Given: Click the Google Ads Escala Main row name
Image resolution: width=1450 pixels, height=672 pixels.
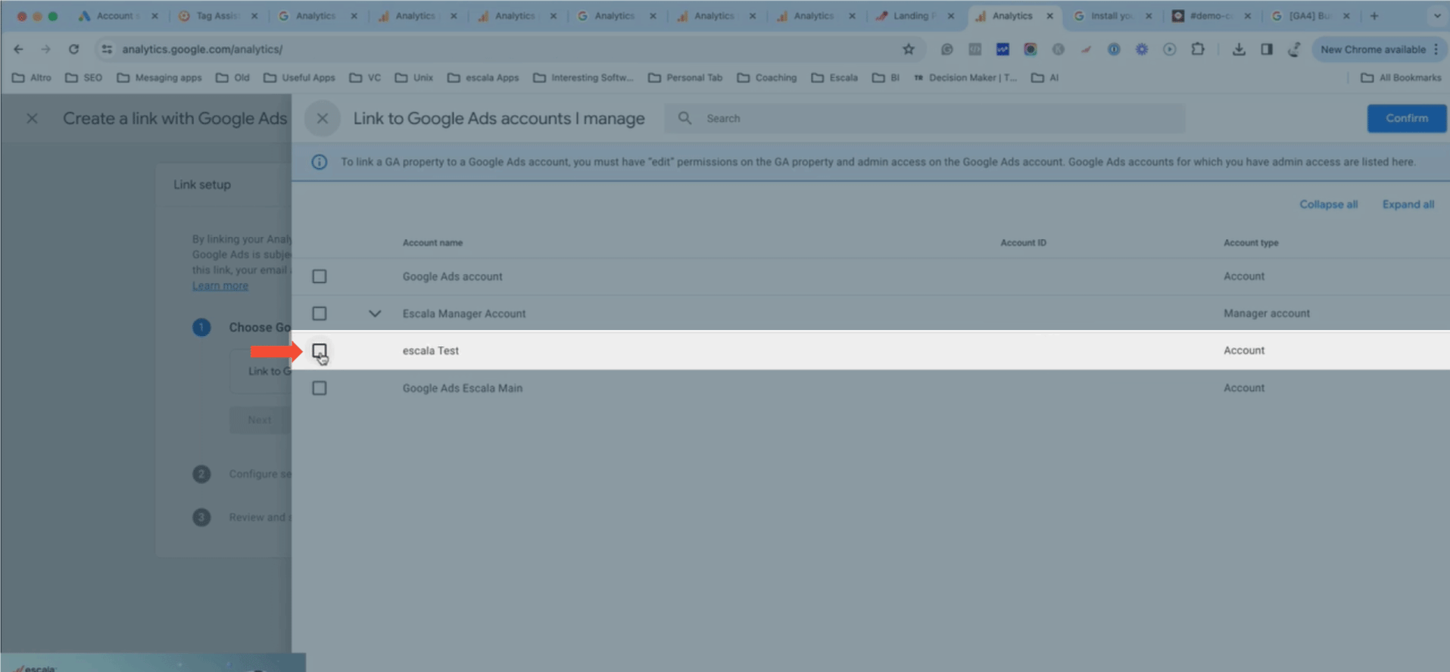Looking at the screenshot, I should [x=463, y=388].
